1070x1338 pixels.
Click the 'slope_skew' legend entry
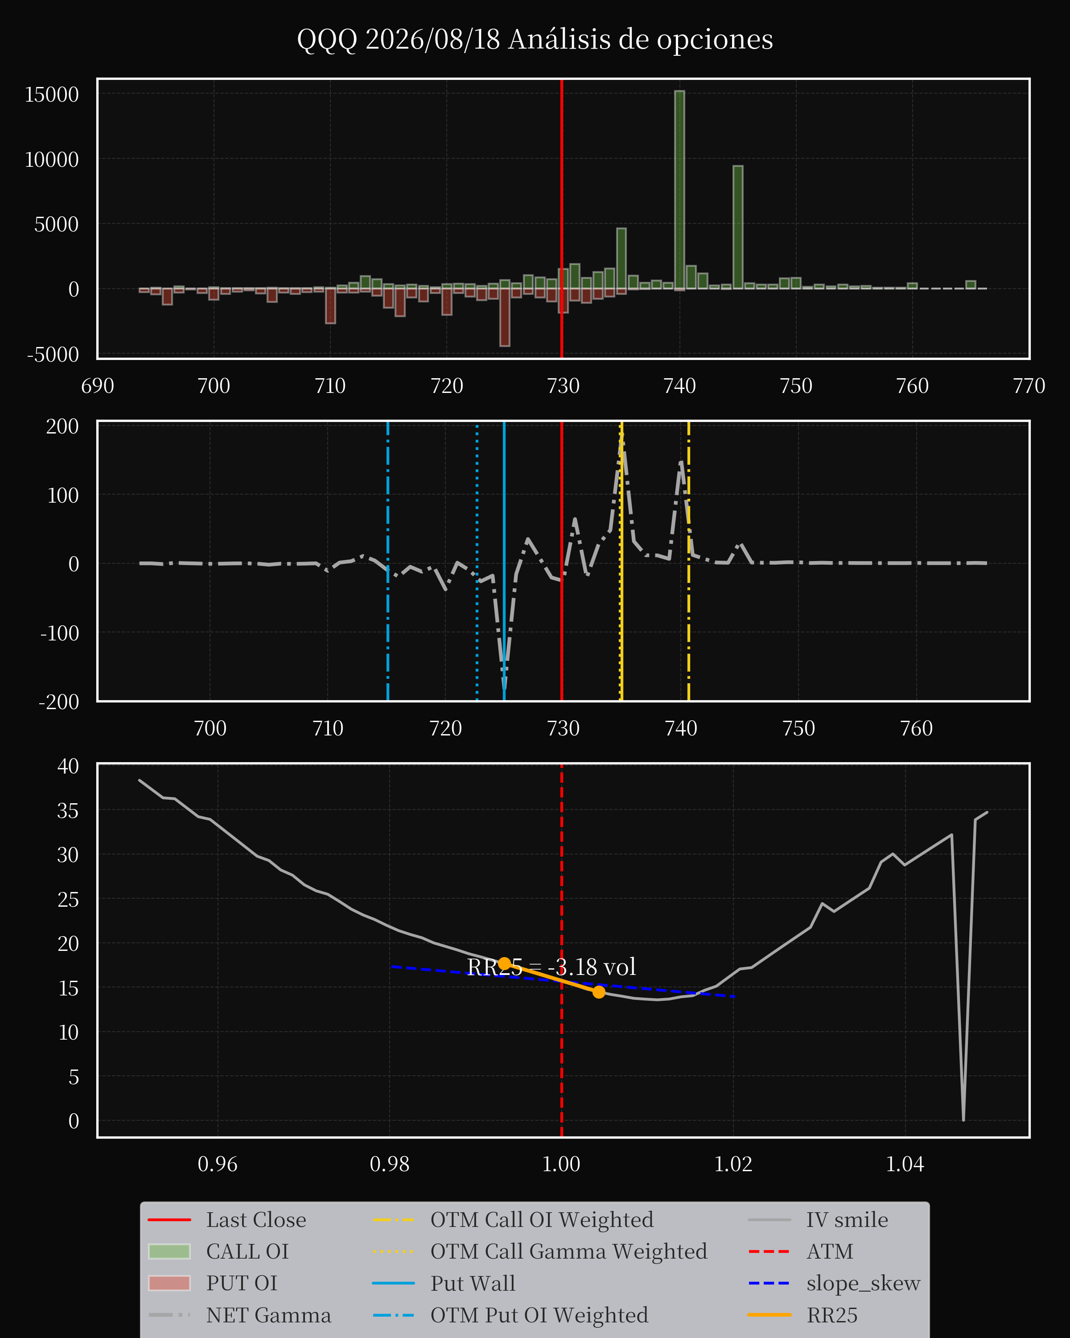834,1283
